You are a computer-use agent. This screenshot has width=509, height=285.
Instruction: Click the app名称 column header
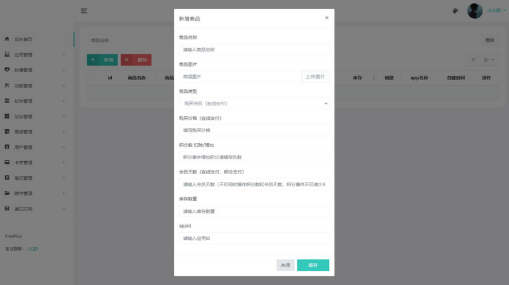pyautogui.click(x=419, y=78)
